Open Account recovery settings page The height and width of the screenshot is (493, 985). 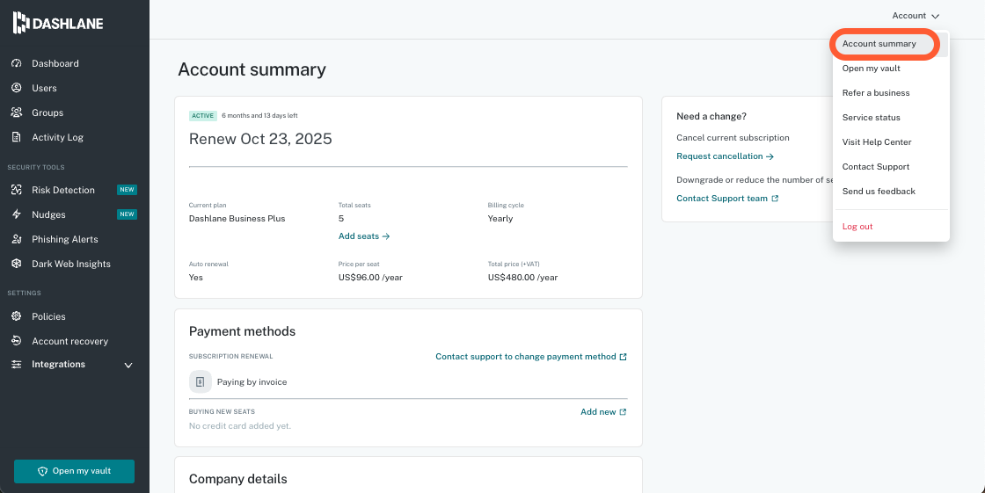click(x=69, y=341)
